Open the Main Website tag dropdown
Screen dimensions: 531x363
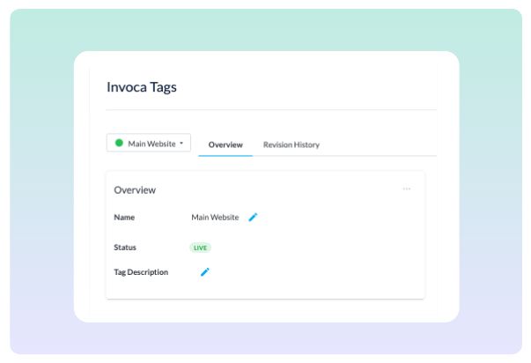[148, 143]
